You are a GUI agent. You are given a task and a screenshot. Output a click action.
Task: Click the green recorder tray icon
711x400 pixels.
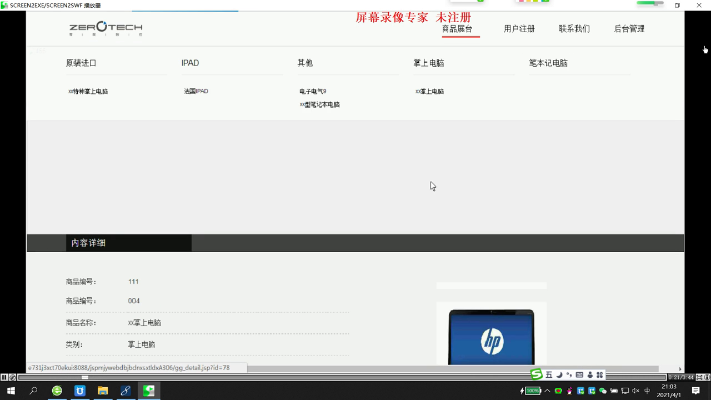click(558, 391)
